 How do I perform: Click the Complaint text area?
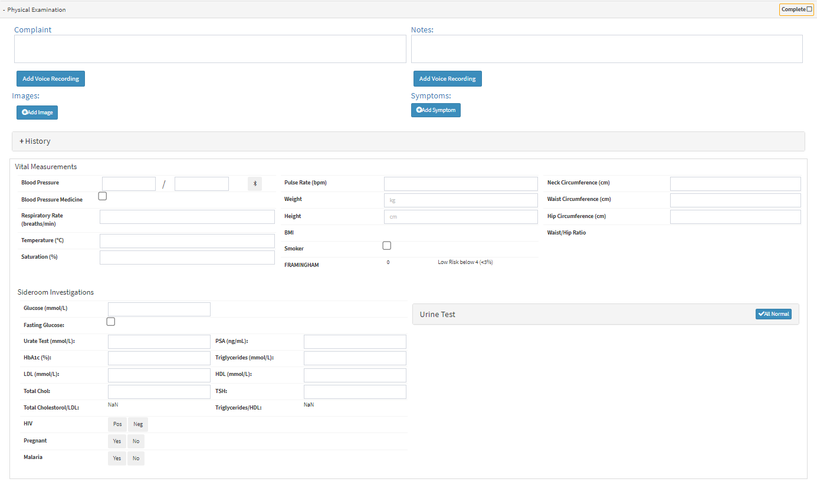[210, 49]
